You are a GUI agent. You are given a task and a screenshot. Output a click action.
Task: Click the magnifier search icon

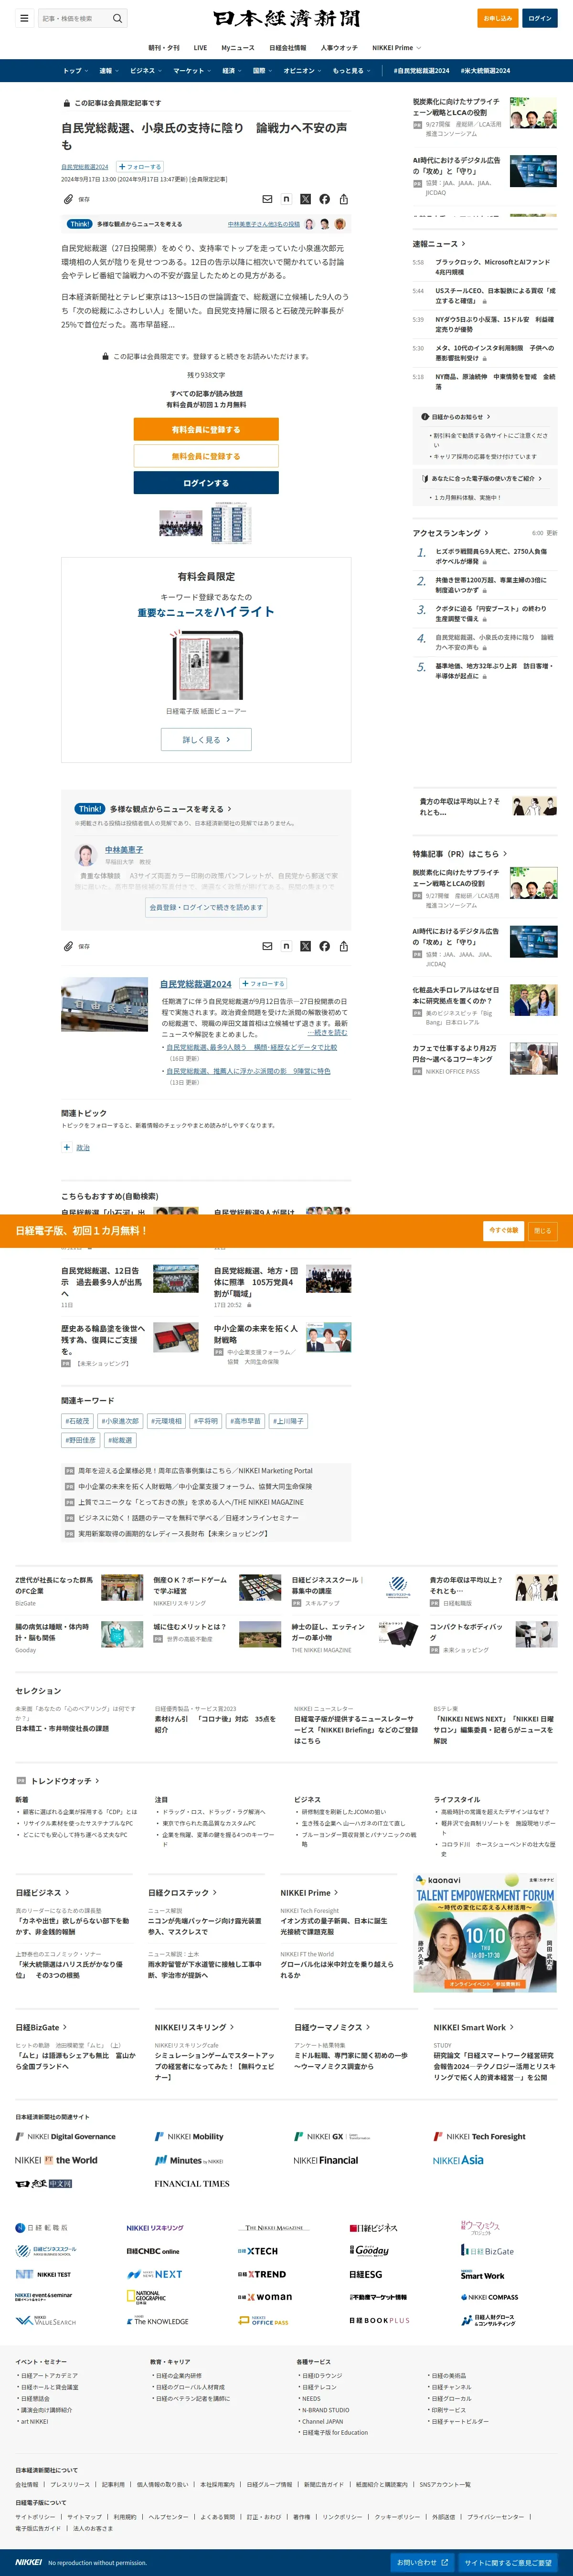pos(117,18)
